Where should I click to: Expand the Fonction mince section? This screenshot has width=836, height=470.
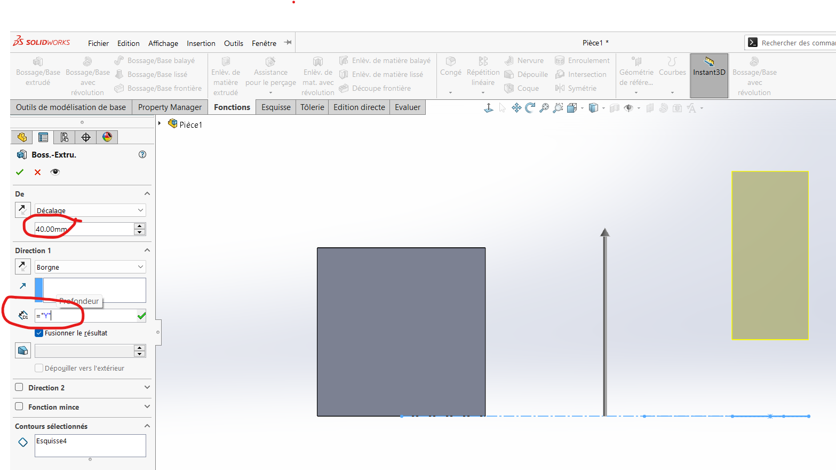tap(147, 406)
